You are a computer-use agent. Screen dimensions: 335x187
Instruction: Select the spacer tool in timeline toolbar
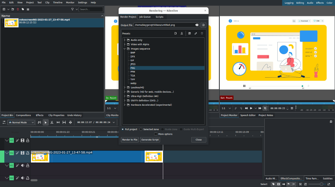[58, 122]
